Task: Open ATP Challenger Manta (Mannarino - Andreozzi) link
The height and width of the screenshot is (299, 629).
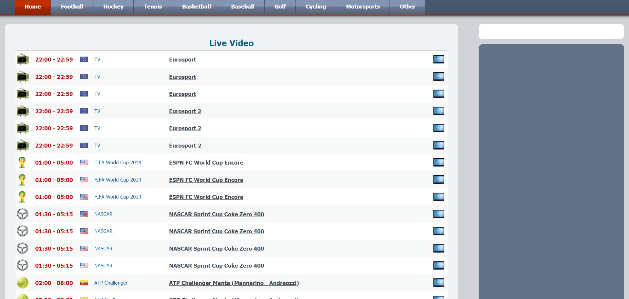Action: tap(234, 283)
